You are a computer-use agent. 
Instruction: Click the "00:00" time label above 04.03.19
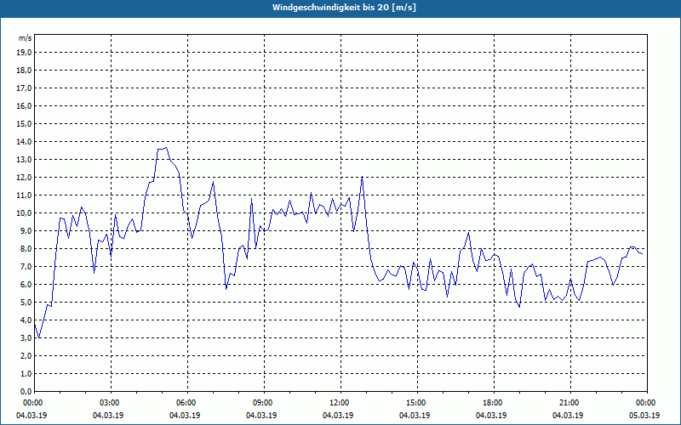pyautogui.click(x=31, y=403)
